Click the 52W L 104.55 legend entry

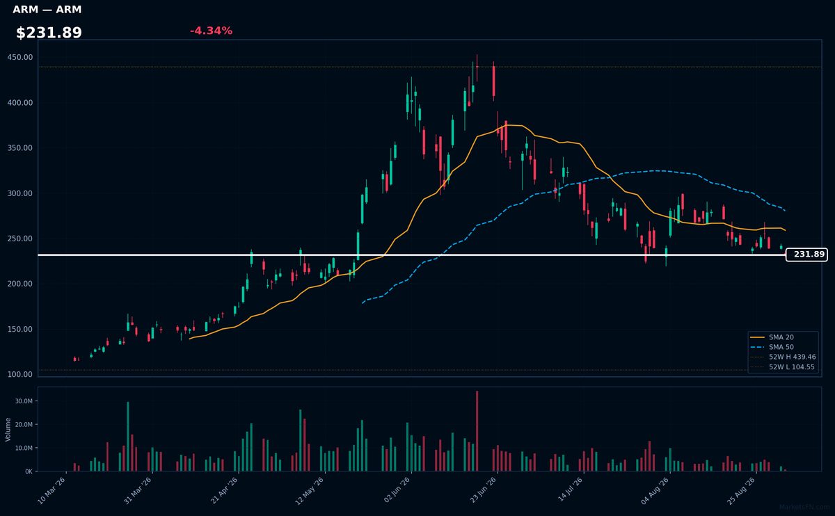pos(783,366)
